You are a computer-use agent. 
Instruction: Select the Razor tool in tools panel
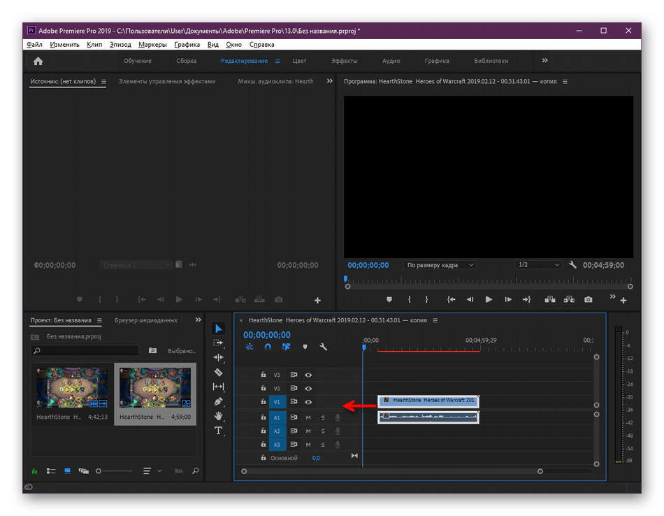click(x=219, y=373)
